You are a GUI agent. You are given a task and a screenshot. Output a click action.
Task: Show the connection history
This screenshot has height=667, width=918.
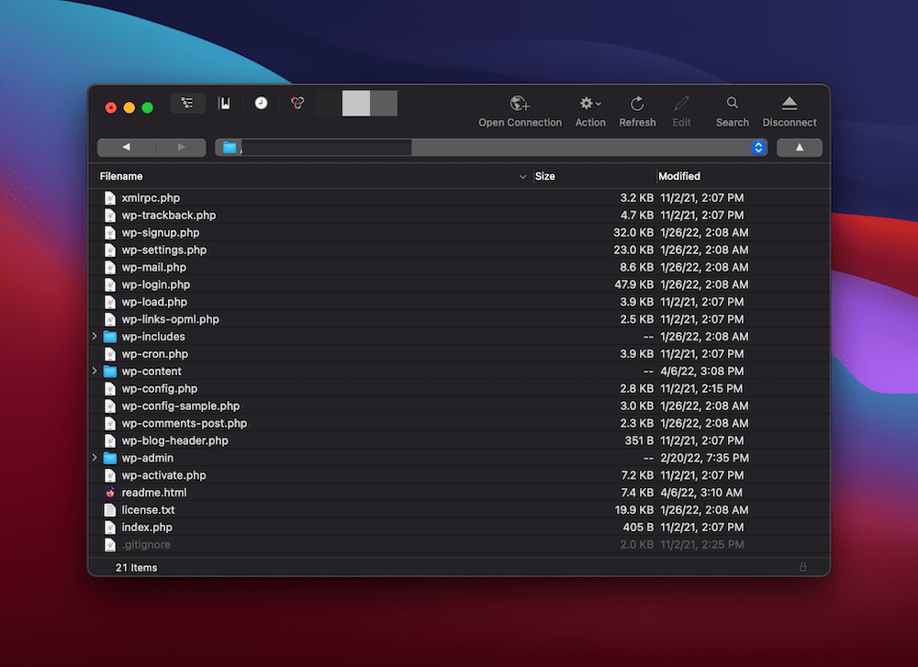(x=261, y=103)
